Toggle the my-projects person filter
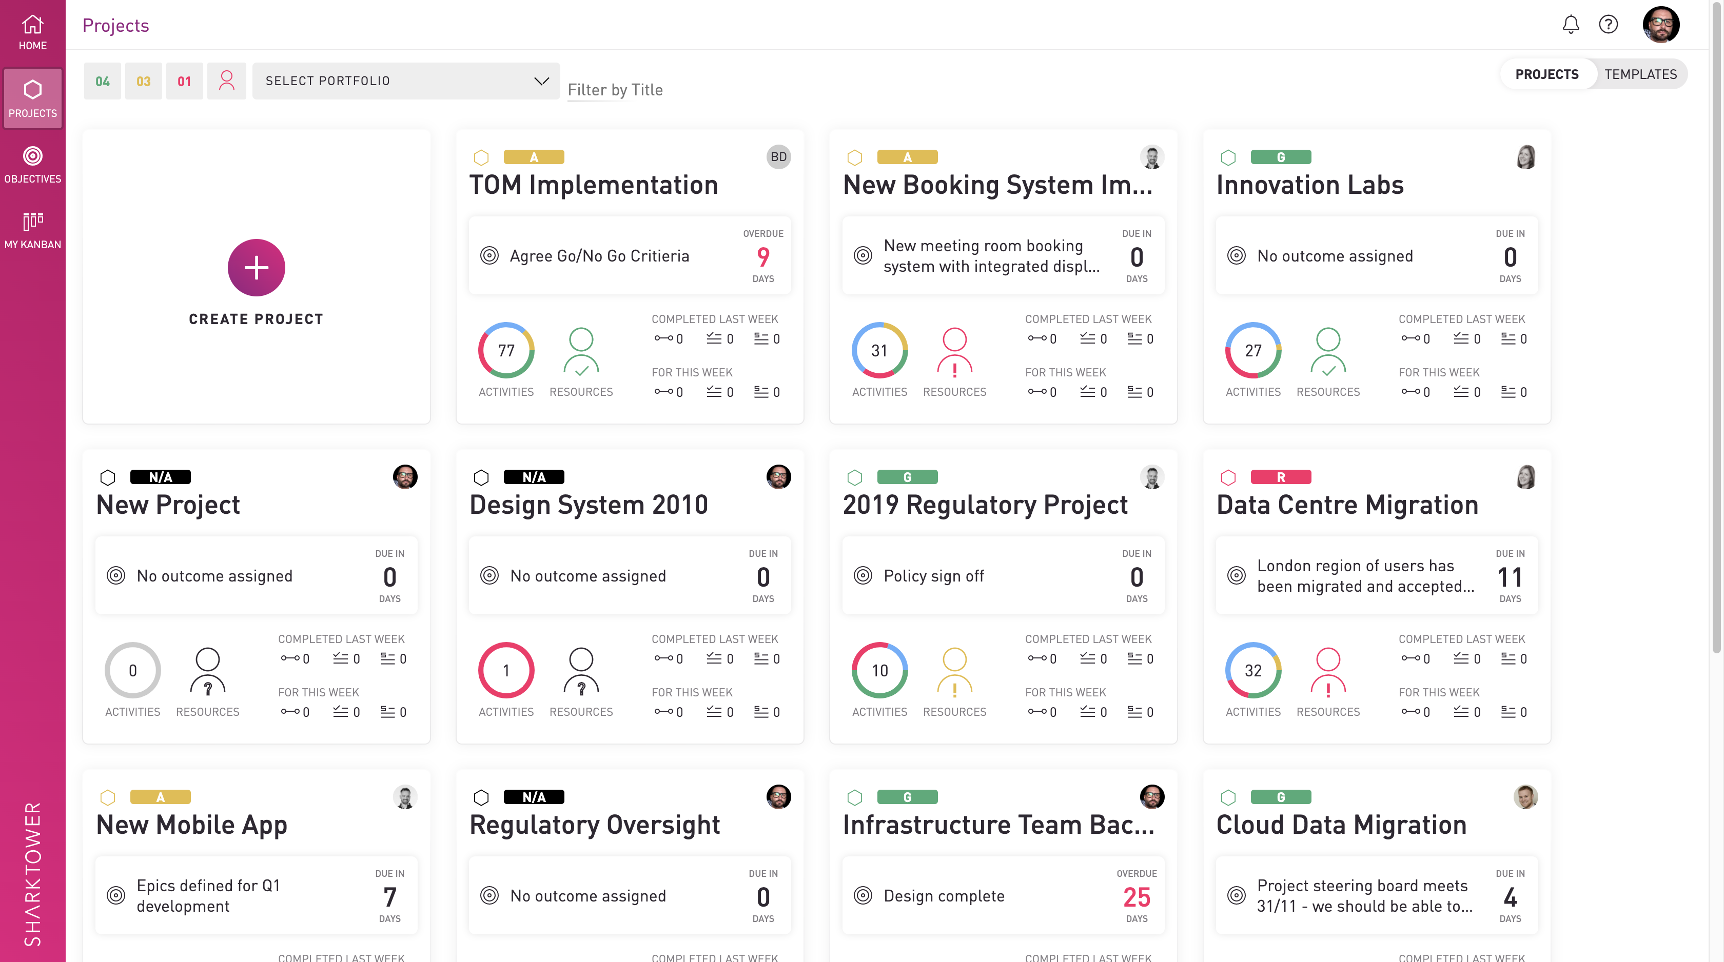The width and height of the screenshot is (1724, 962). 226,81
